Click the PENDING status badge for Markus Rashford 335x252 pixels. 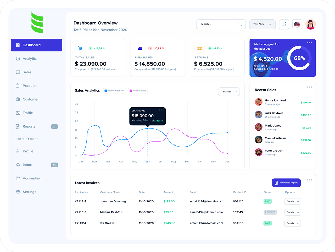click(270, 212)
